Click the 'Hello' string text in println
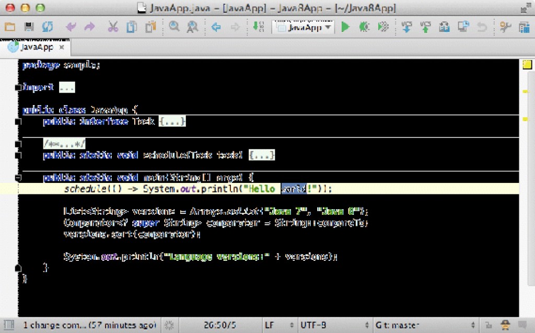Viewport: 535px width, 333px height. coord(262,189)
